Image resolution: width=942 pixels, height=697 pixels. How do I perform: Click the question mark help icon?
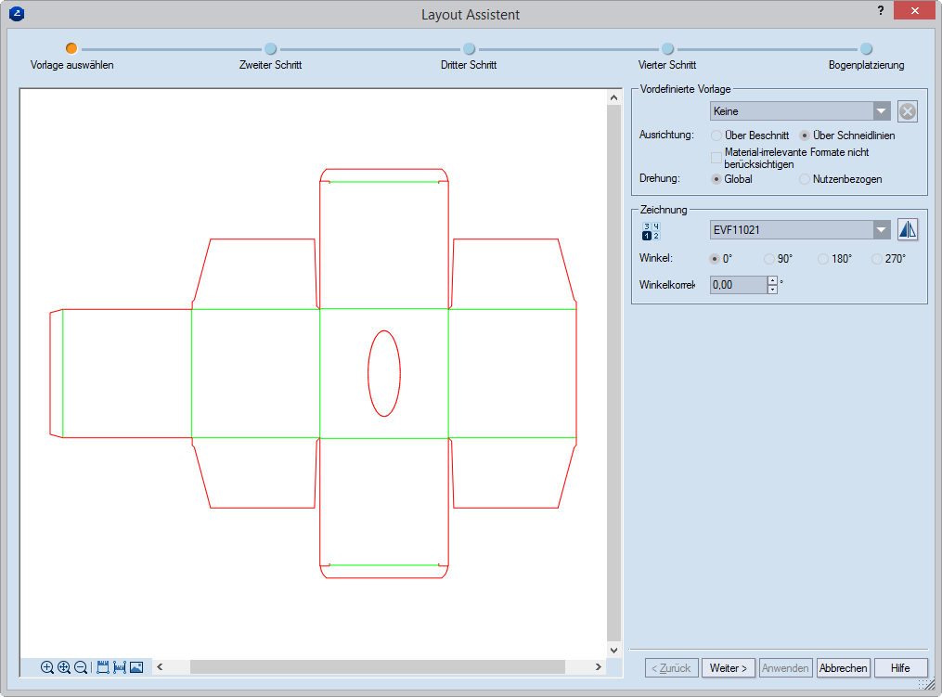pyautogui.click(x=881, y=10)
